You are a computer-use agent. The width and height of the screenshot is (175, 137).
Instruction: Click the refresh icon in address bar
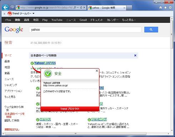[x=81, y=7]
